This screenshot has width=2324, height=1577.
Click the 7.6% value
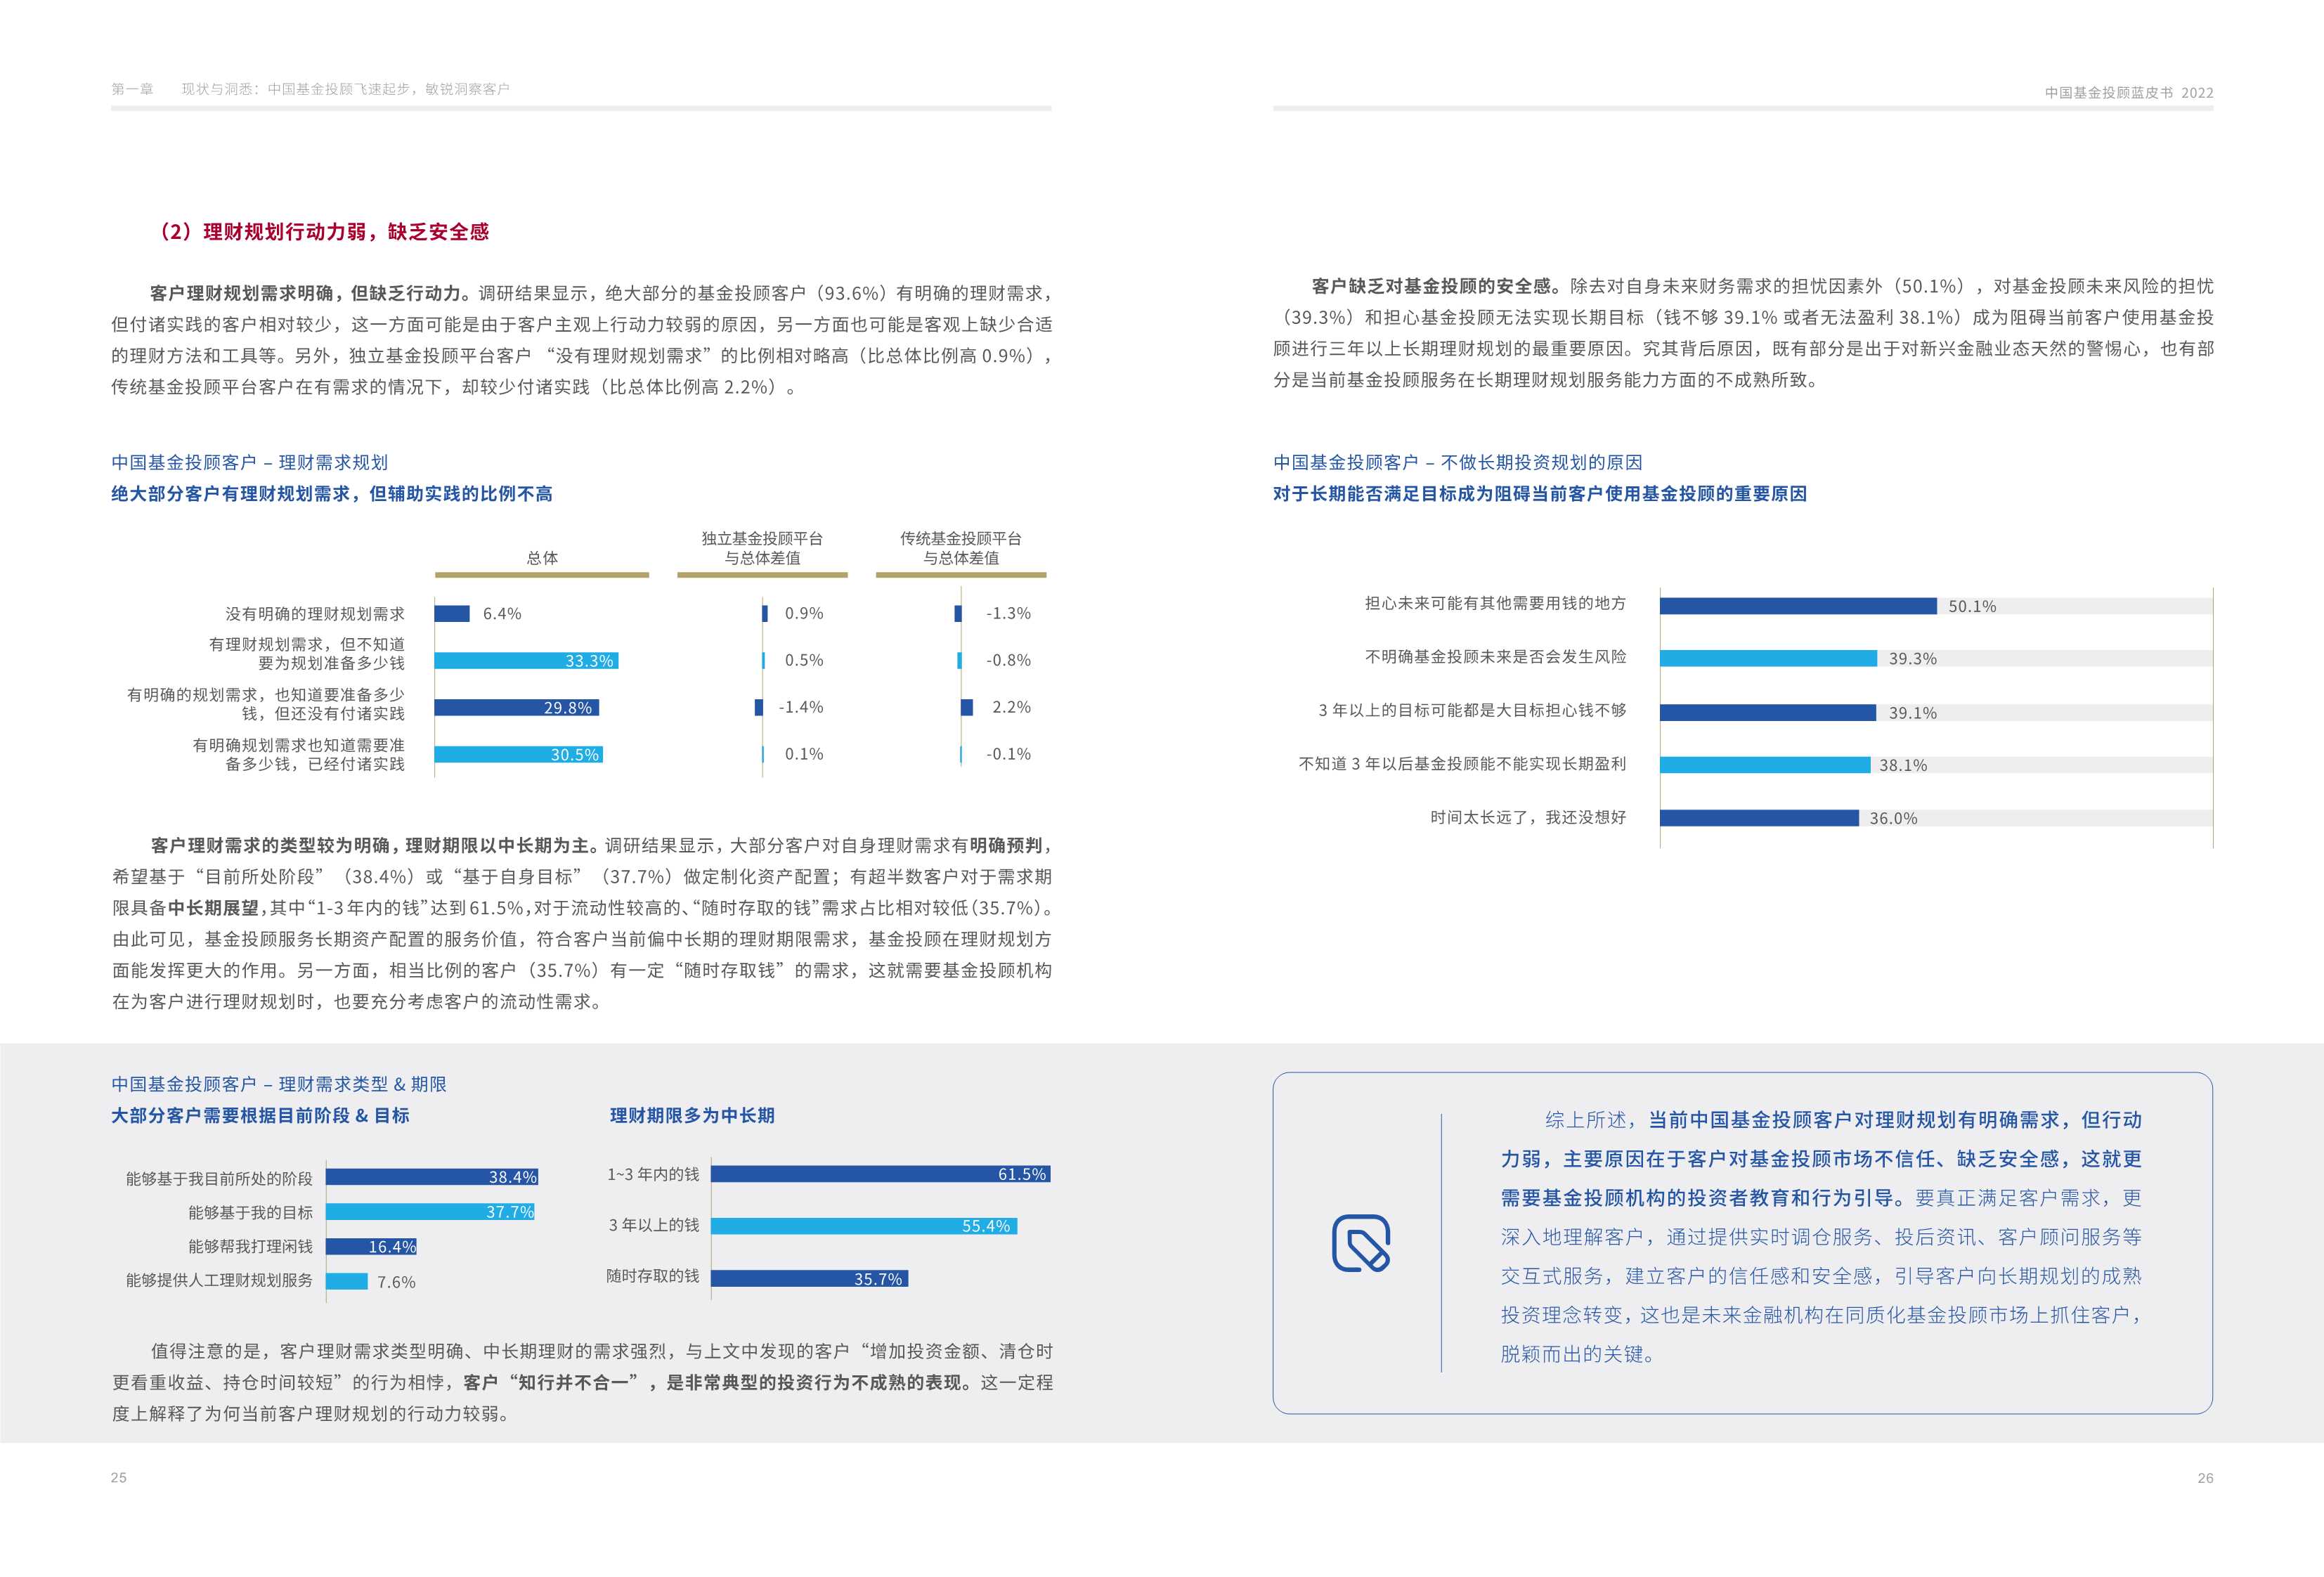(x=396, y=1282)
